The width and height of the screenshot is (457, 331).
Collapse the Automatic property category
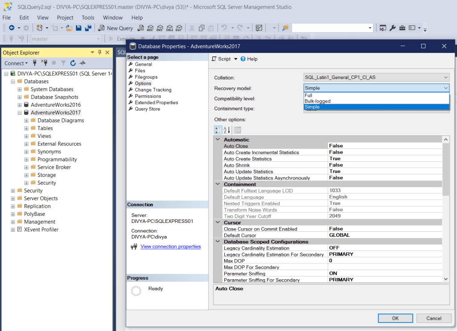(218, 140)
